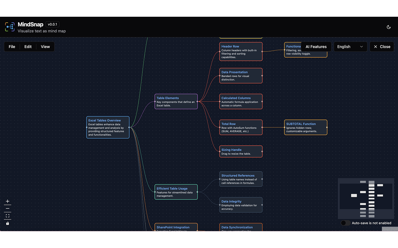Image resolution: width=398 pixels, height=248 pixels.
Task: Open the File menu
Action: [12, 46]
